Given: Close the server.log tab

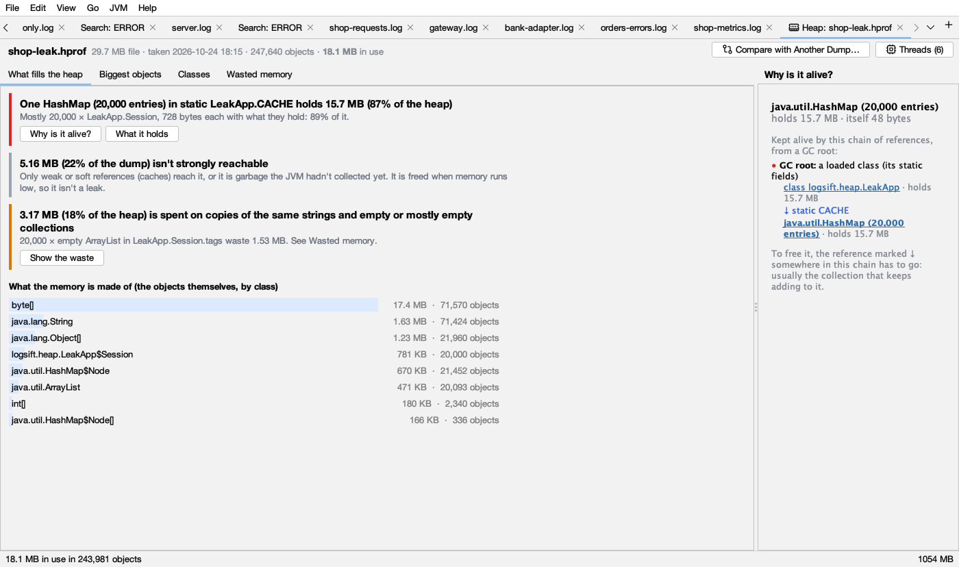Looking at the screenshot, I should (219, 28).
